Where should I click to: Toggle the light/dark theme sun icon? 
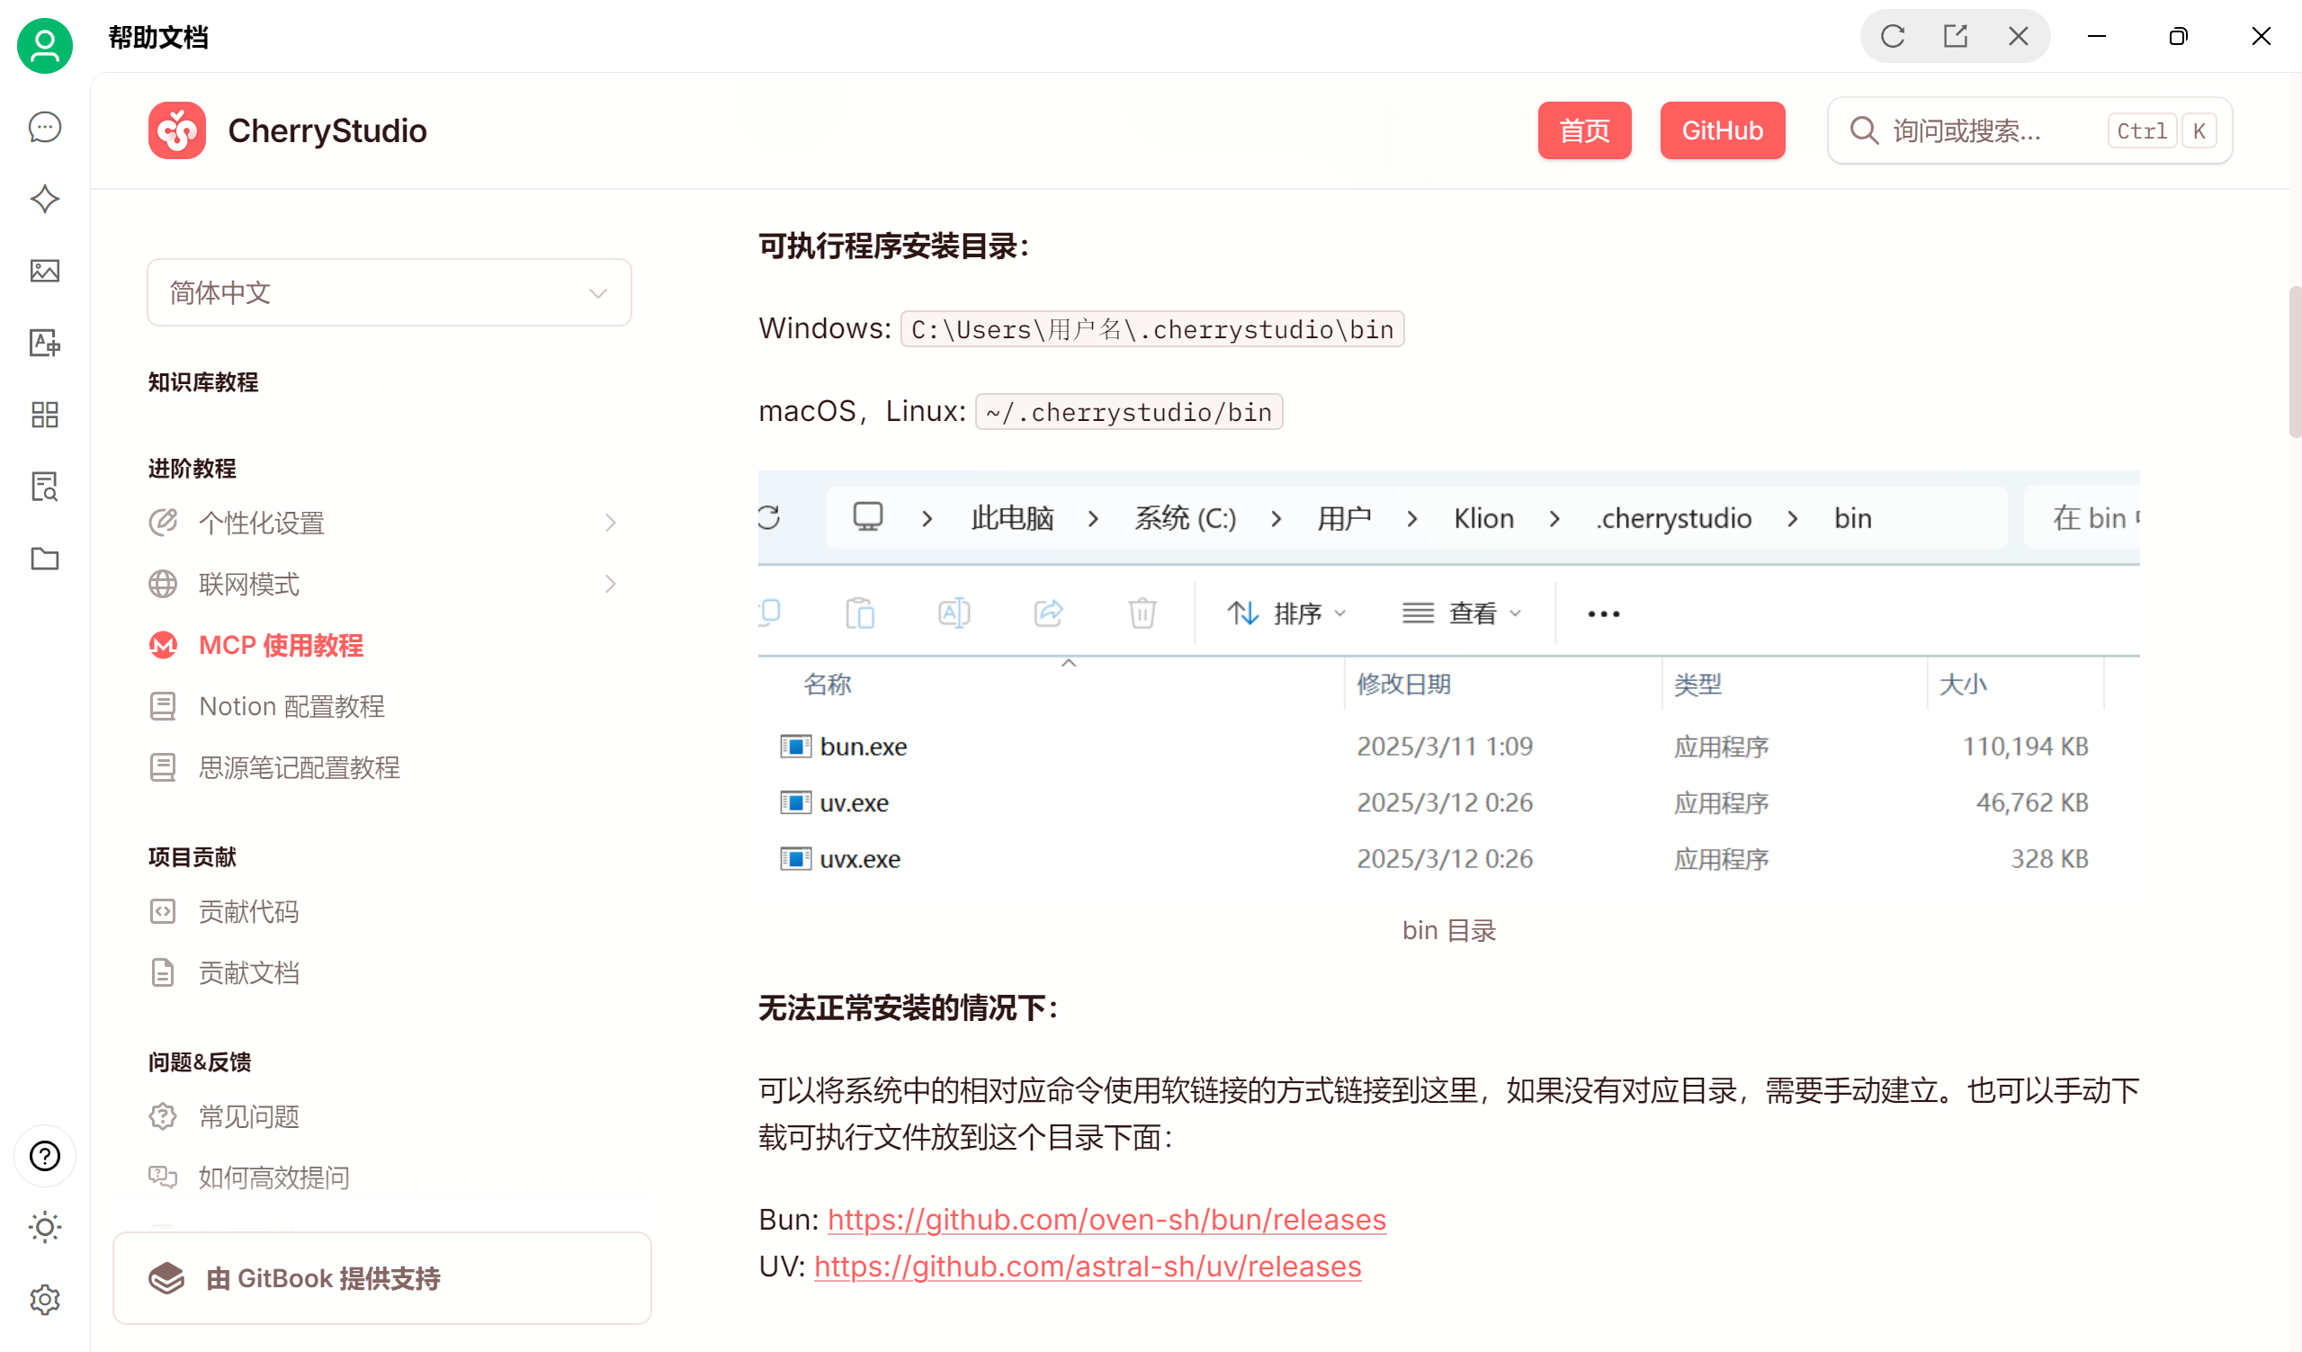coord(45,1227)
